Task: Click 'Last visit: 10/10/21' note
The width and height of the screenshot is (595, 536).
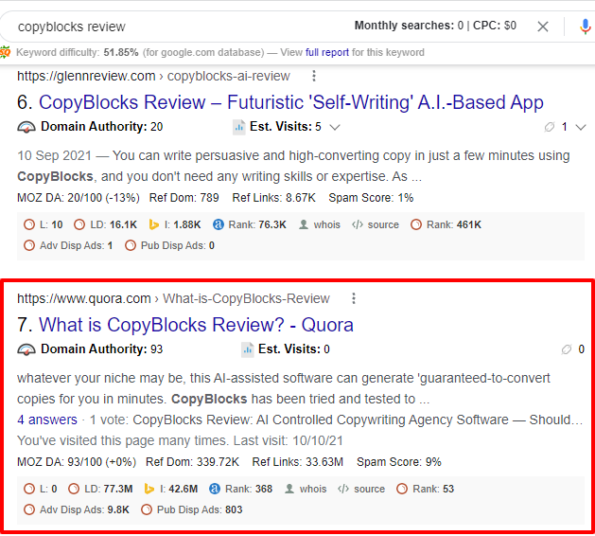Action: click(x=288, y=440)
